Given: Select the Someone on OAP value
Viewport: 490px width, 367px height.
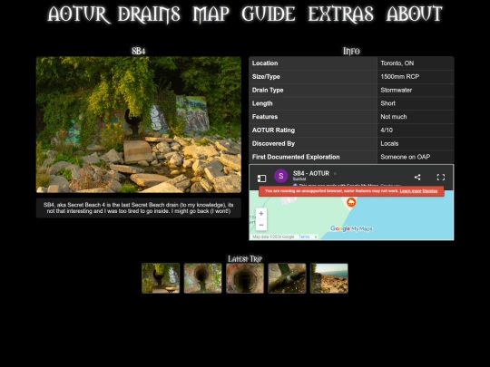Looking at the screenshot, I should pos(405,157).
